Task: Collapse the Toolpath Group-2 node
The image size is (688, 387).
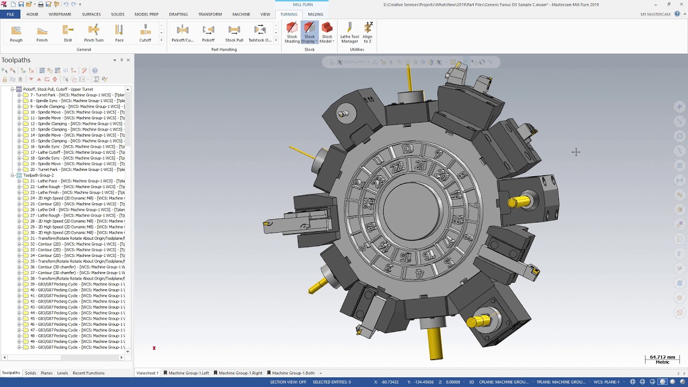Action: 12,175
